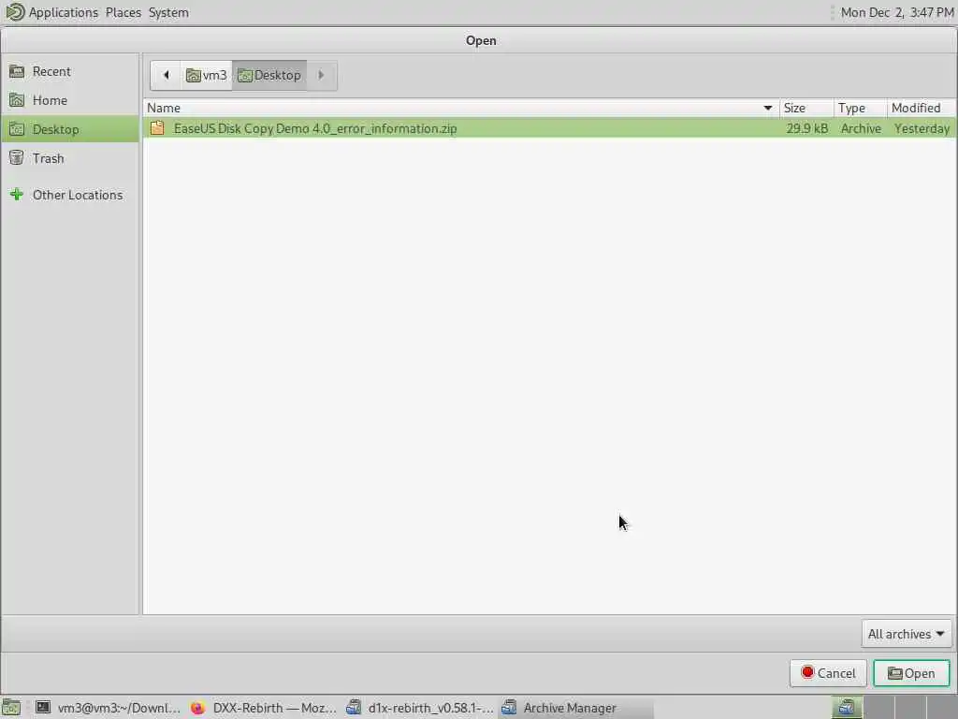Screen dimensions: 958x719
Task: Sort by the Type column header
Action: 861,109
